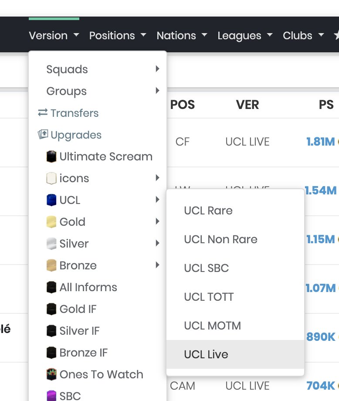The width and height of the screenshot is (339, 401).
Task: Choose UCL Rare from submenu
Action: (x=235, y=211)
